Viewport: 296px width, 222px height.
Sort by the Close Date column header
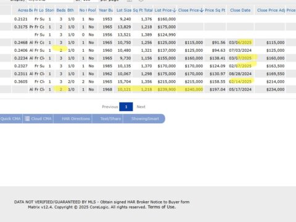pyautogui.click(x=240, y=10)
